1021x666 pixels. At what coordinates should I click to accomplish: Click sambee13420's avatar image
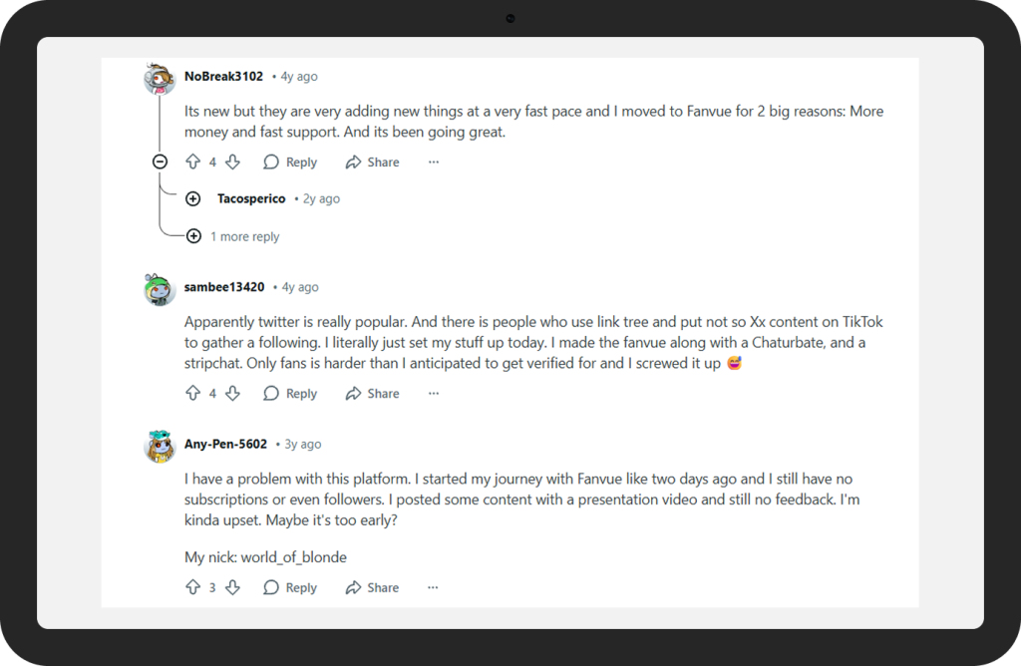point(160,288)
